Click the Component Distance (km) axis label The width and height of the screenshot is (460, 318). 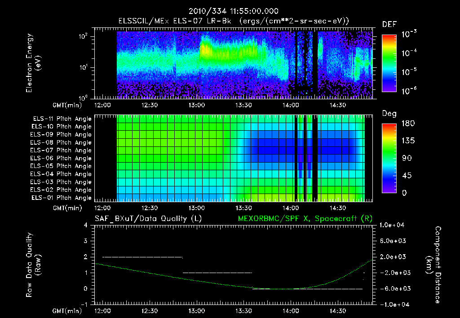[433, 265]
